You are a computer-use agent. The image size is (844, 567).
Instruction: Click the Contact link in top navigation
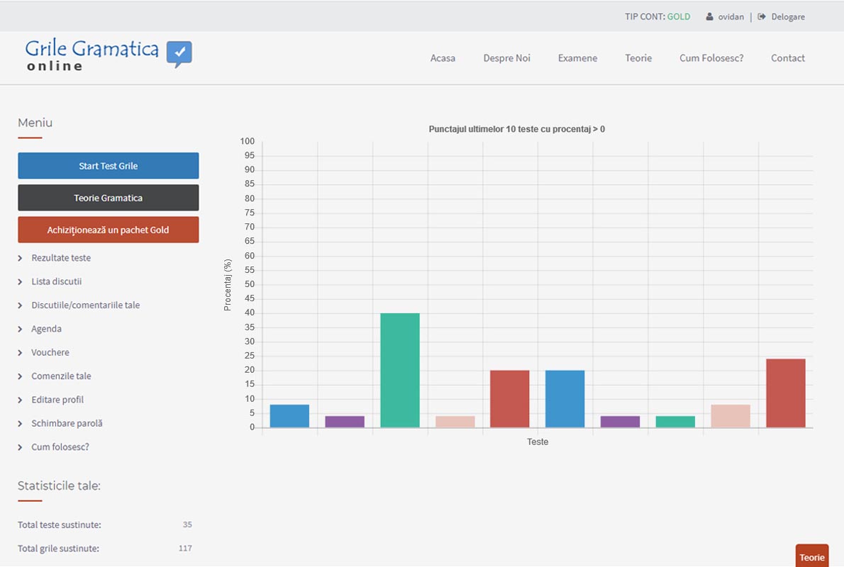[787, 58]
